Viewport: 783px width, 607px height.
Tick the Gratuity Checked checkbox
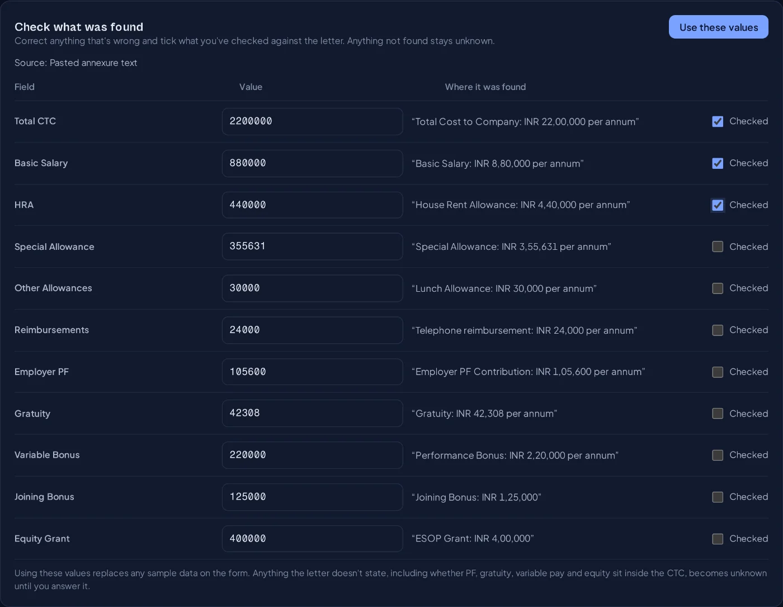[718, 414]
